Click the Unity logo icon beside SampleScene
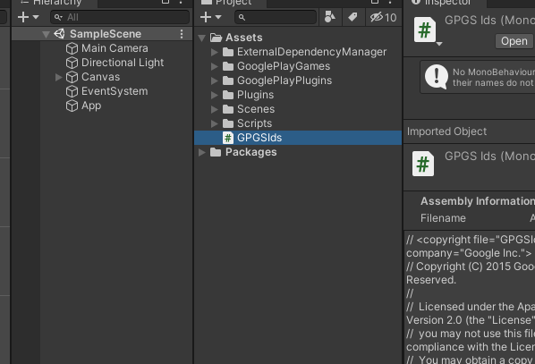This screenshot has height=364, width=535. click(x=59, y=33)
